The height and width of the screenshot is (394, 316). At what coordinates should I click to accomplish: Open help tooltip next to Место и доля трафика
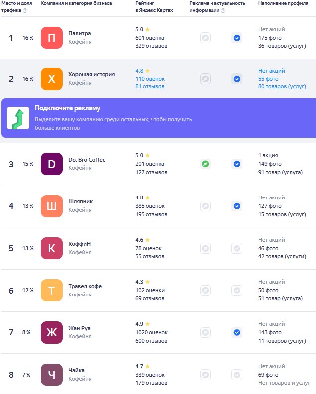pos(25,10)
